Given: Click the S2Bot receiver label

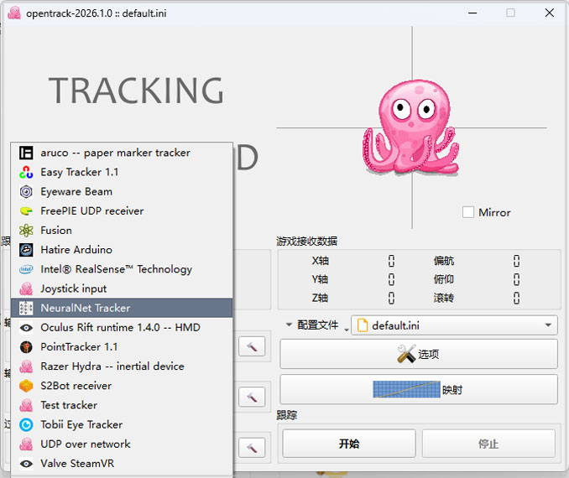Looking at the screenshot, I should pos(76,386).
